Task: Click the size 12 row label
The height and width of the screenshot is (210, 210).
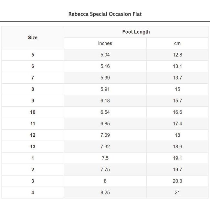Action: click(33, 135)
